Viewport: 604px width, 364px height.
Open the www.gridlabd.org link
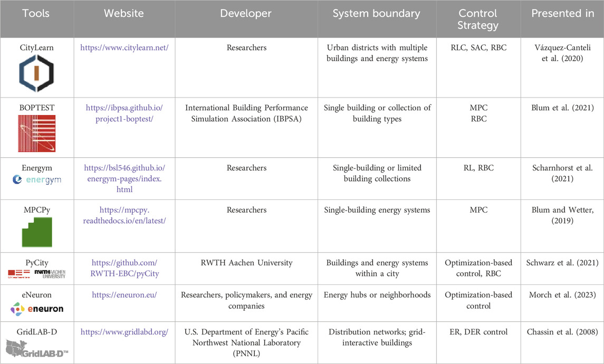[x=124, y=332]
